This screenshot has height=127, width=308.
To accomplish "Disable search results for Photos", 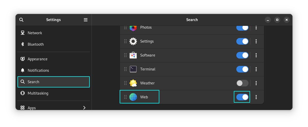I will pos(242,27).
